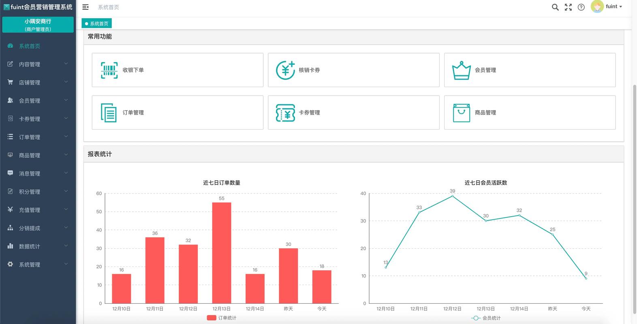The width and height of the screenshot is (637, 324).
Task: Open the 数据统计 sidebar menu
Action: (38, 246)
